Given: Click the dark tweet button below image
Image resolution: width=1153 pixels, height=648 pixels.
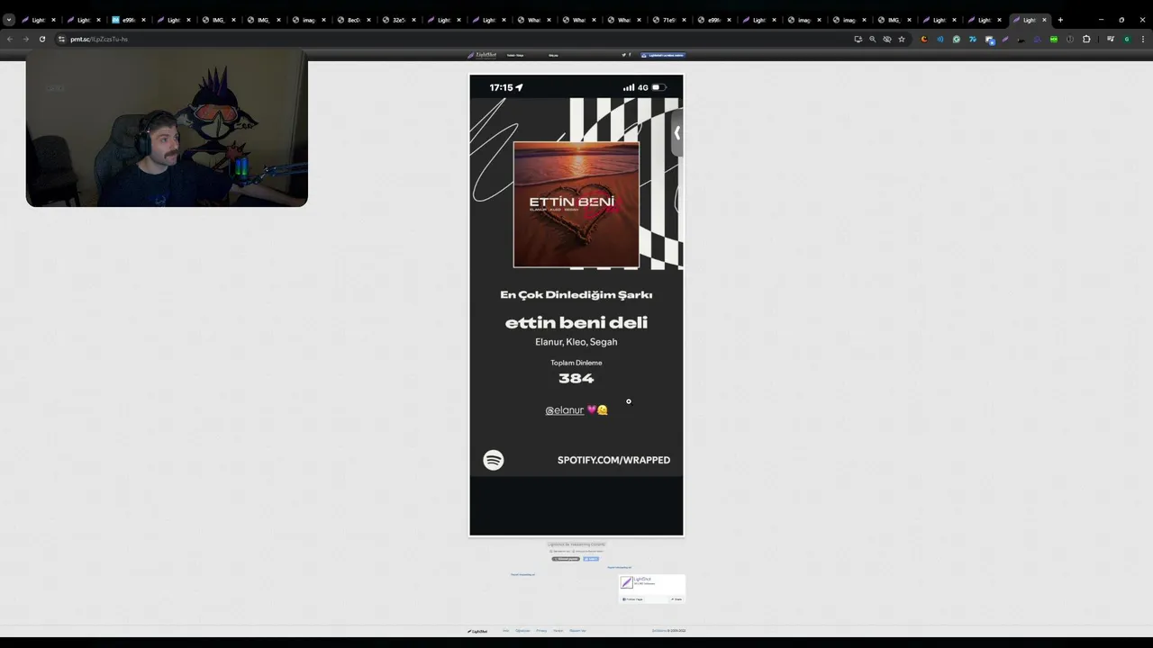Looking at the screenshot, I should [x=566, y=559].
